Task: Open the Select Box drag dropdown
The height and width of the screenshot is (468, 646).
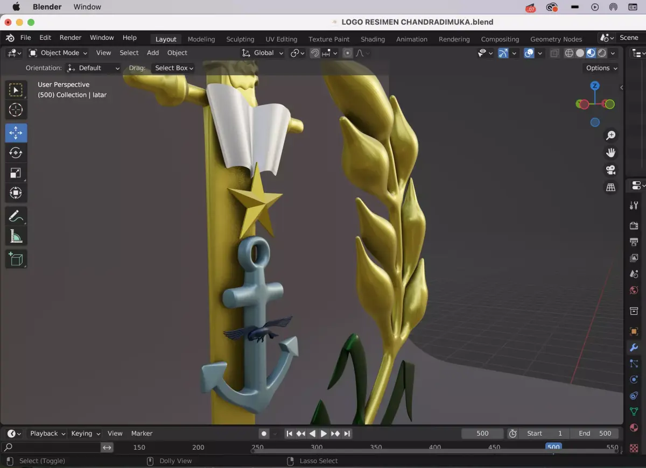Action: pyautogui.click(x=174, y=68)
